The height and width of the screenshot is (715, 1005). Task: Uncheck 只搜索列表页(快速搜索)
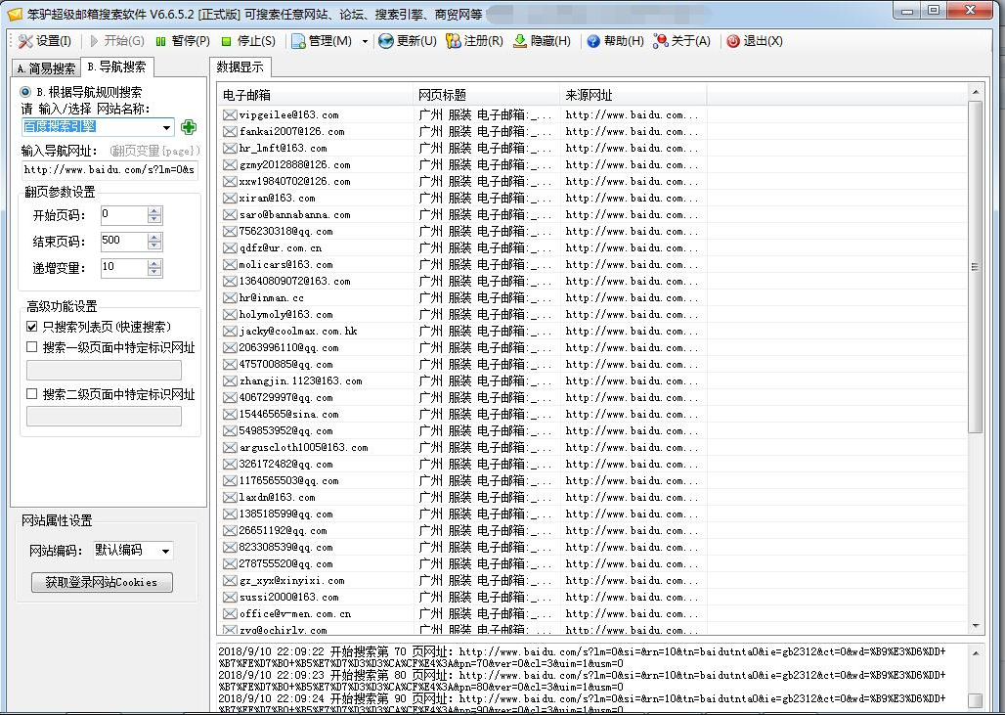click(x=32, y=327)
